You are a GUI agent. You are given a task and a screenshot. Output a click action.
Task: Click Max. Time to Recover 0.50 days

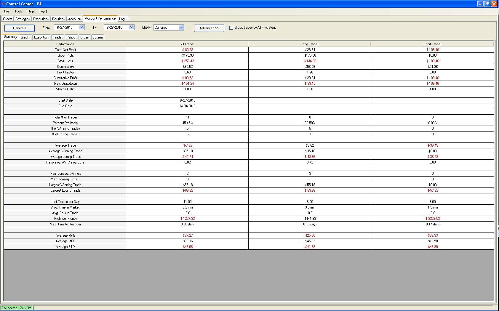(188, 224)
